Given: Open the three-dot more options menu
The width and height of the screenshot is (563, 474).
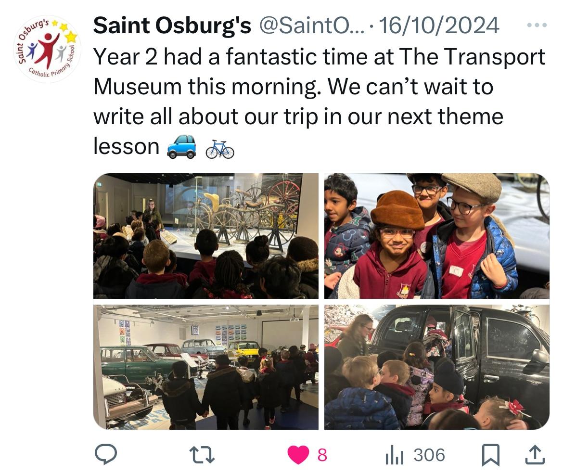Looking at the screenshot, I should pyautogui.click(x=537, y=25).
